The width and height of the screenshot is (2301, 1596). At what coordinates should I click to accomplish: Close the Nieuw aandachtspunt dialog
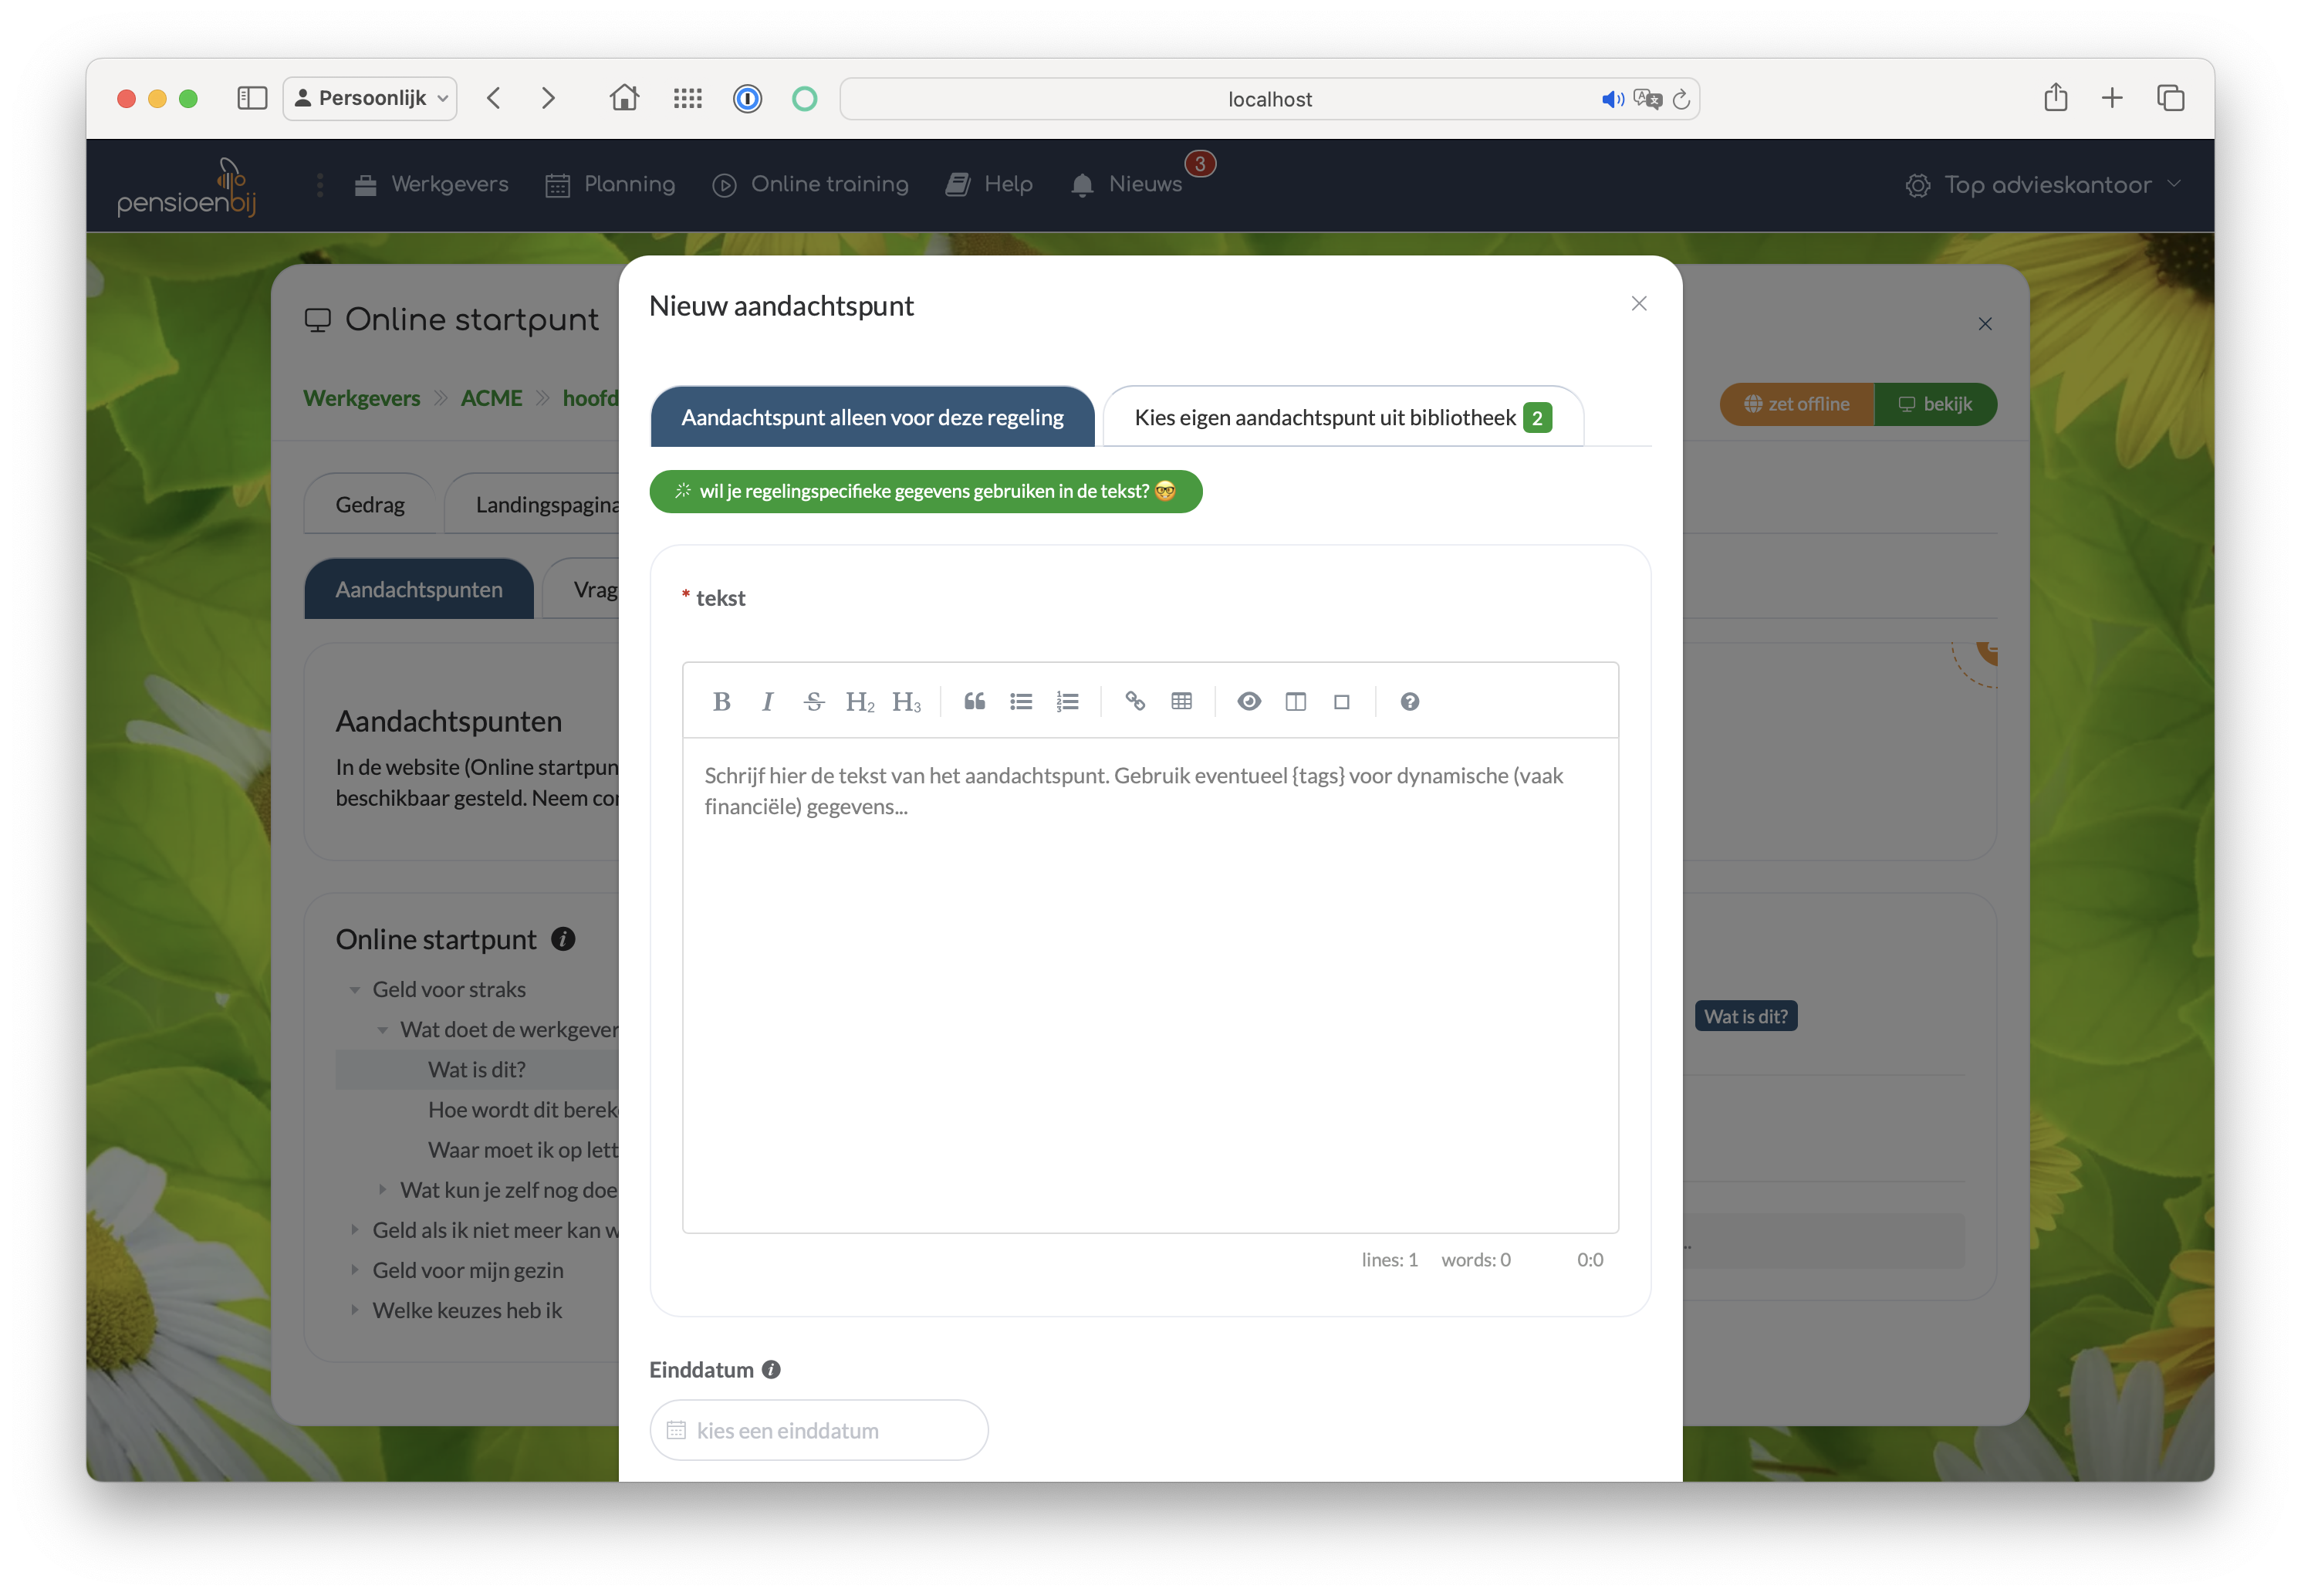(x=1638, y=304)
